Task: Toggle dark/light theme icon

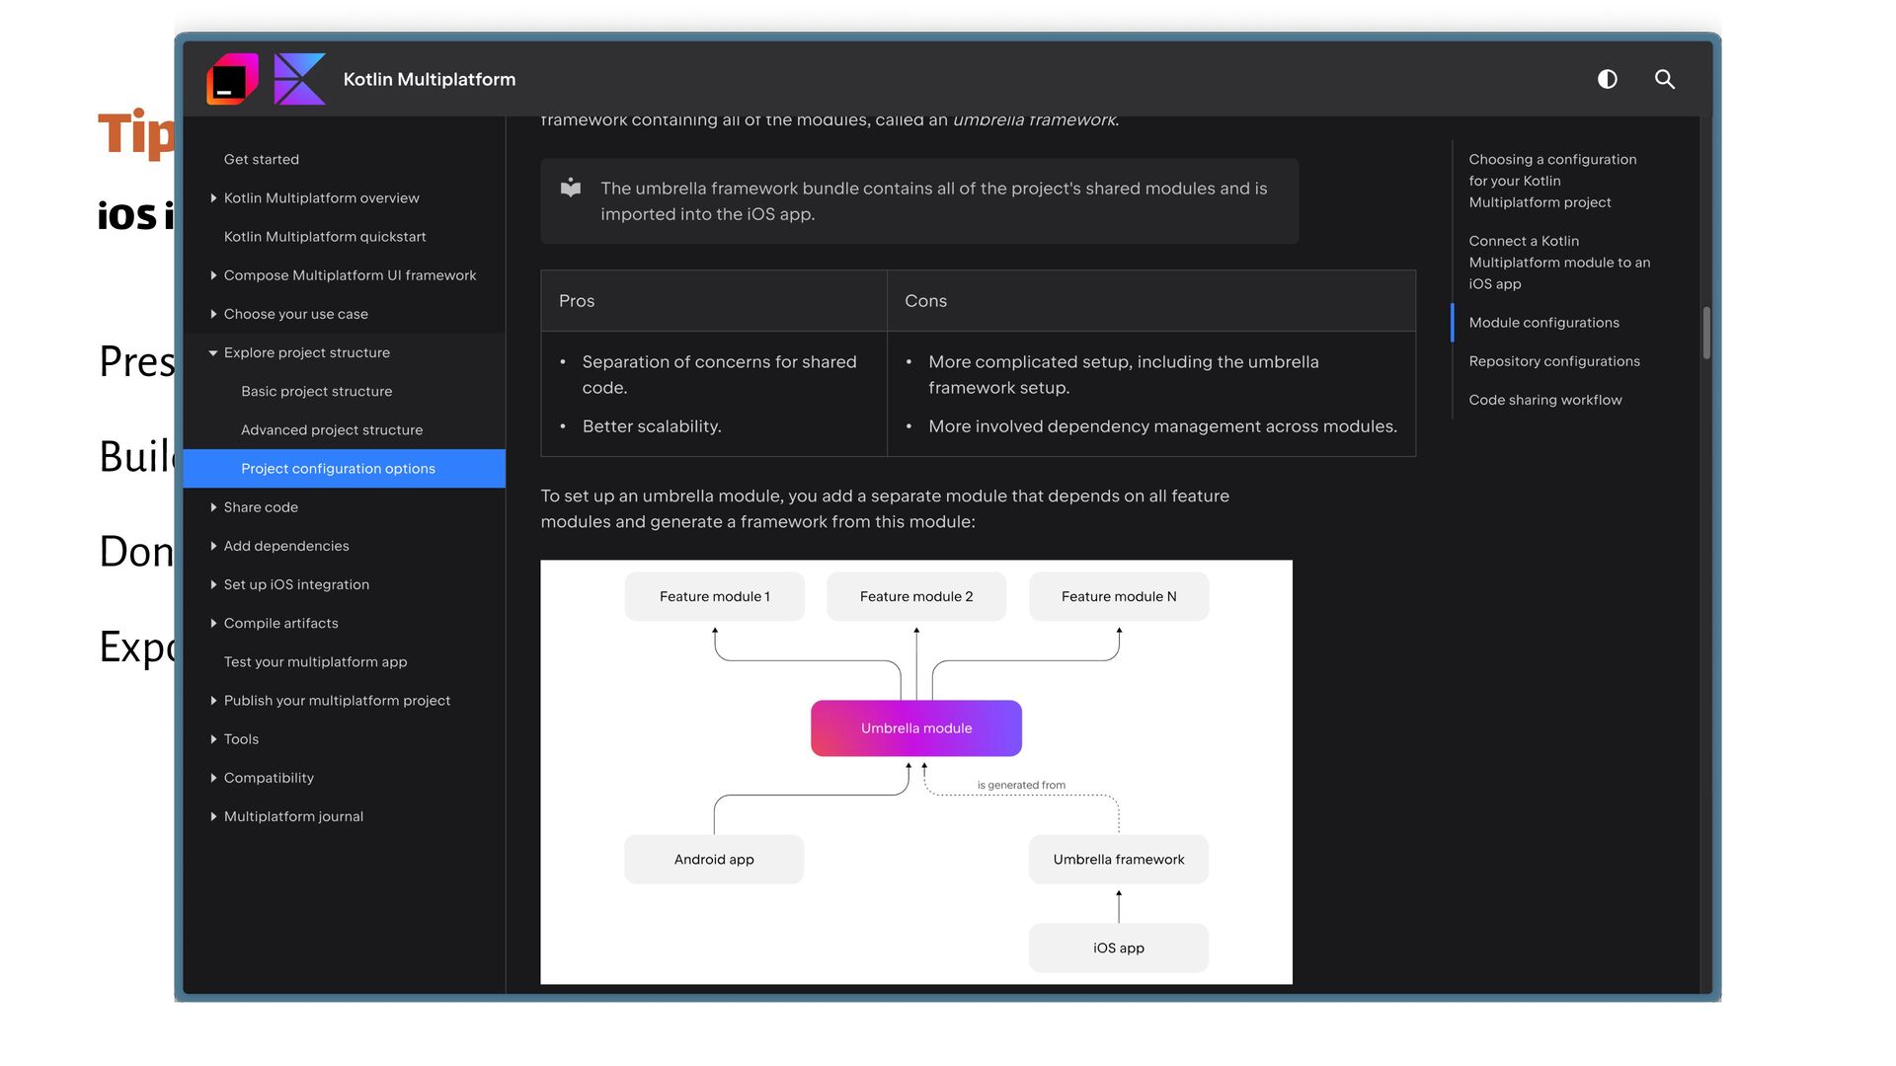Action: pos(1608,79)
